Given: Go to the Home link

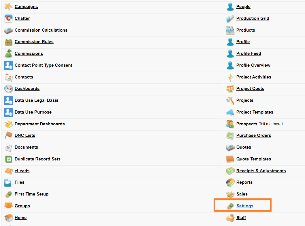Looking at the screenshot, I should tap(21, 218).
